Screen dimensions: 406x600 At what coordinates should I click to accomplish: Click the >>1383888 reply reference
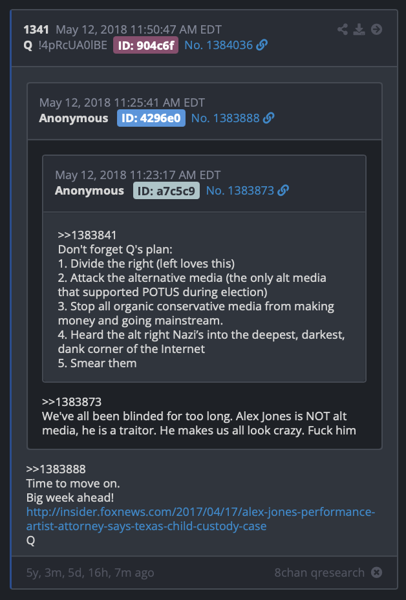point(56,469)
